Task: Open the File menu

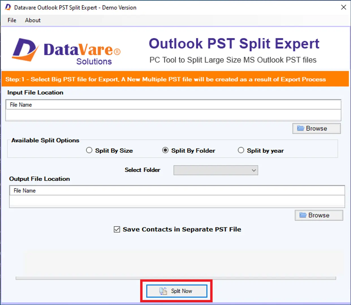Action: [x=12, y=20]
